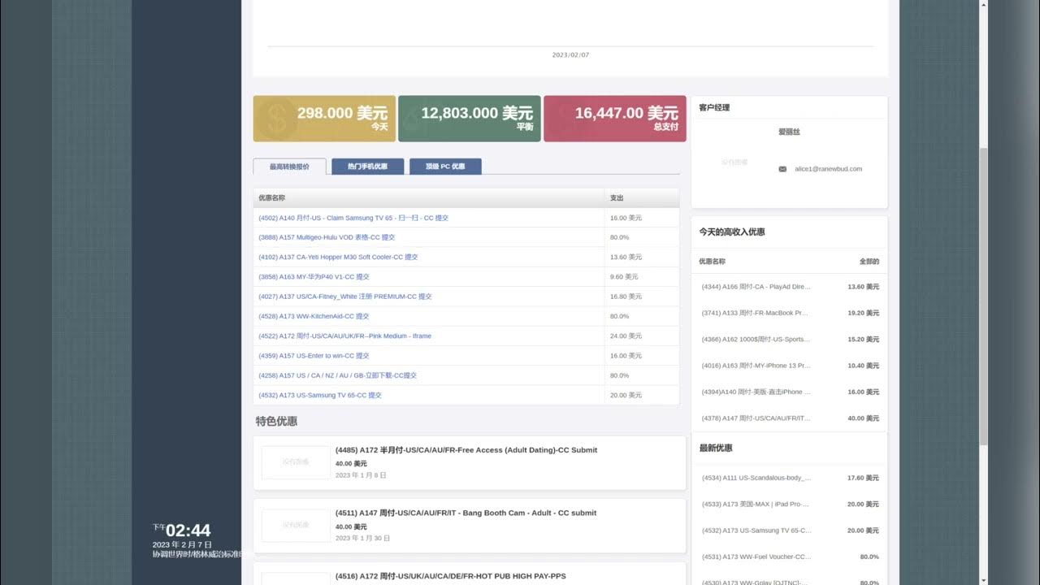Open latest offer (4534) A111 US-Scandalous-body
This screenshot has height=585, width=1040.
point(756,478)
